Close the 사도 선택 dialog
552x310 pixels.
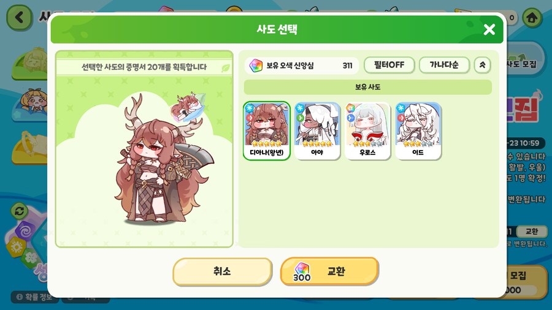[489, 29]
